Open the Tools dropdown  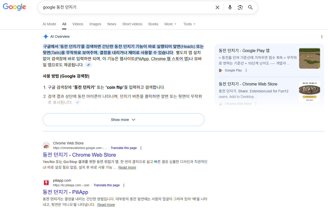pos(189,24)
